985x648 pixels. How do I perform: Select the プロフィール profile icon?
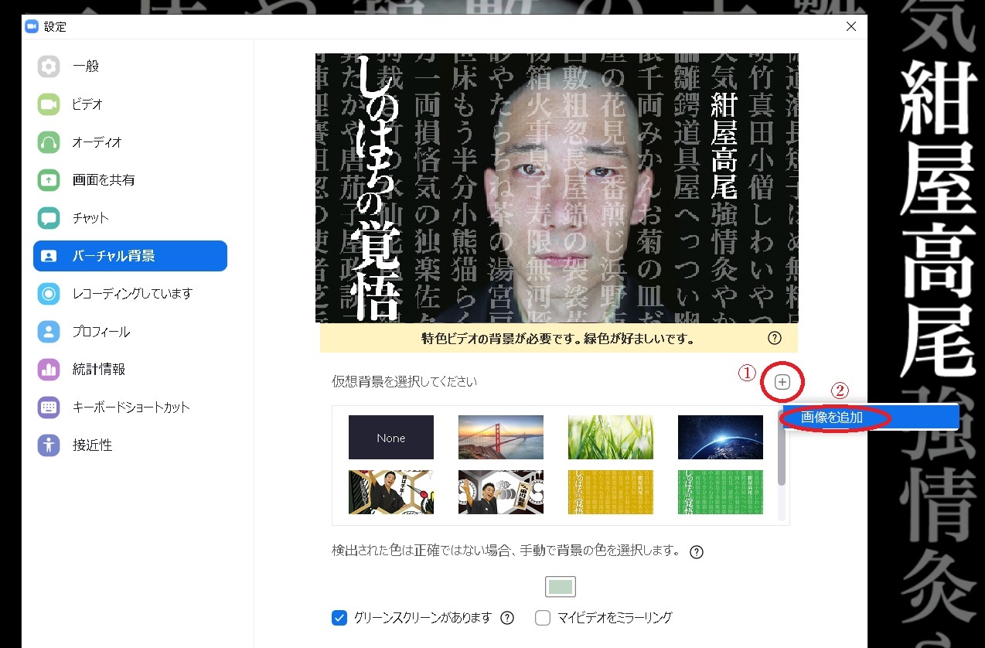point(49,332)
